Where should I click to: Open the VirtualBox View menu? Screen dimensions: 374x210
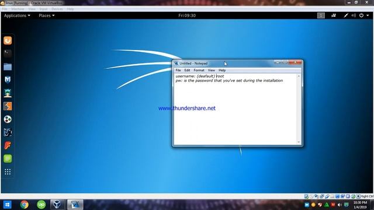click(x=32, y=9)
